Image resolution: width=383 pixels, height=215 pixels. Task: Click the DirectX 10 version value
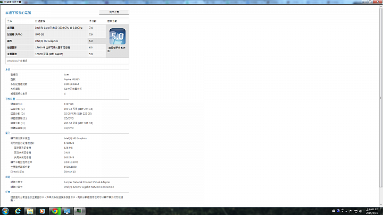(x=70, y=172)
